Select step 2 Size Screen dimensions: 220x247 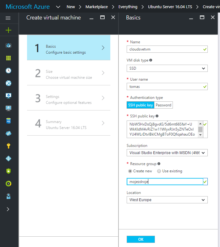click(x=69, y=73)
